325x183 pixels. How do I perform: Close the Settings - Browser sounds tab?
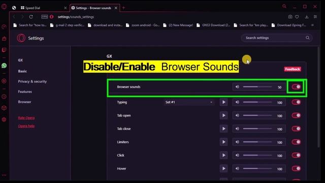pyautogui.click(x=116, y=8)
